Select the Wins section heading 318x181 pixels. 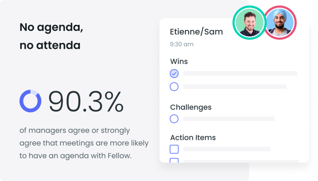tap(179, 61)
